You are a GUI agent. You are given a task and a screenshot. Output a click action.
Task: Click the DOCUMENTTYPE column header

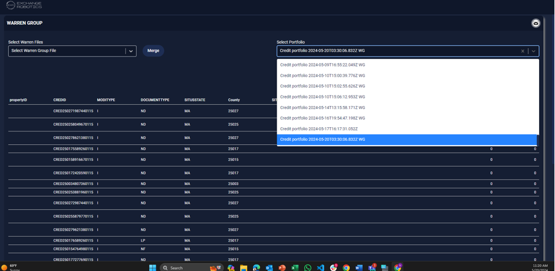[155, 100]
